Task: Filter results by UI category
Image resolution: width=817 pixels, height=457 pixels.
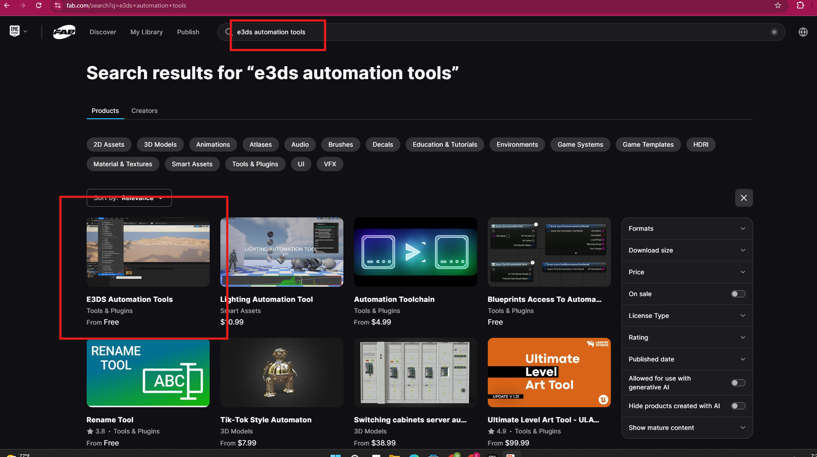Action: [301, 164]
